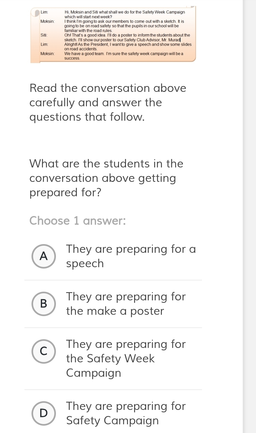Choose 'They are preparing for a speech' text
This screenshot has height=433, width=256.
131,256
